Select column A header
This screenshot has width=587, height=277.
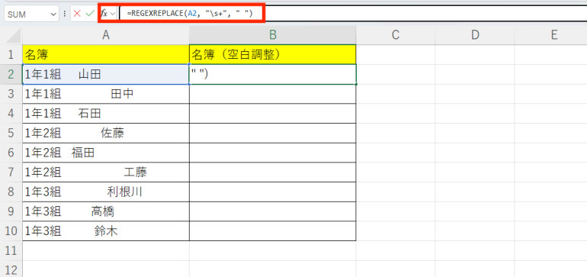click(x=106, y=35)
